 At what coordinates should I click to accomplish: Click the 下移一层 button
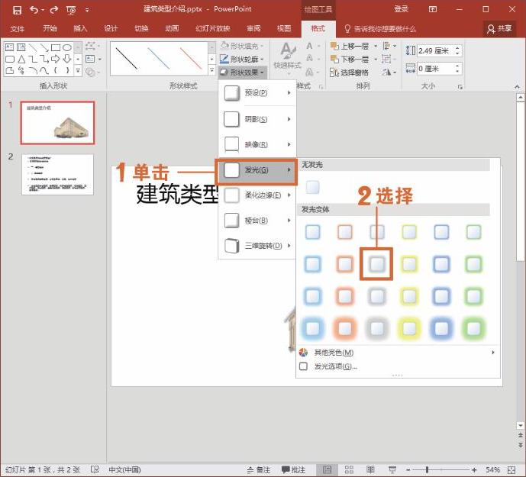click(x=350, y=60)
